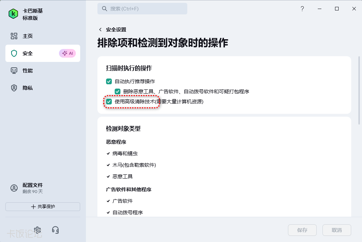Click the 配置文件 profile avatar icon
The width and height of the screenshot is (362, 242).
pyautogui.click(x=14, y=188)
